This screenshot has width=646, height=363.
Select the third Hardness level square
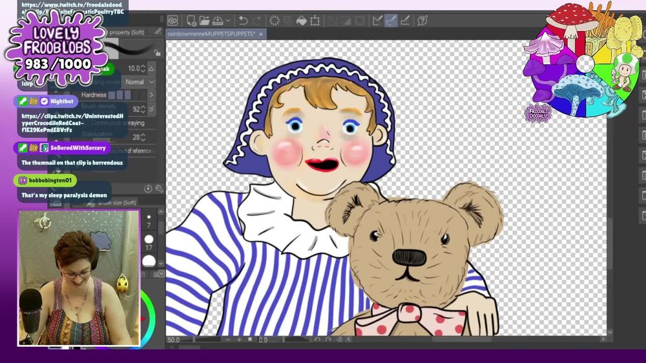pos(128,95)
